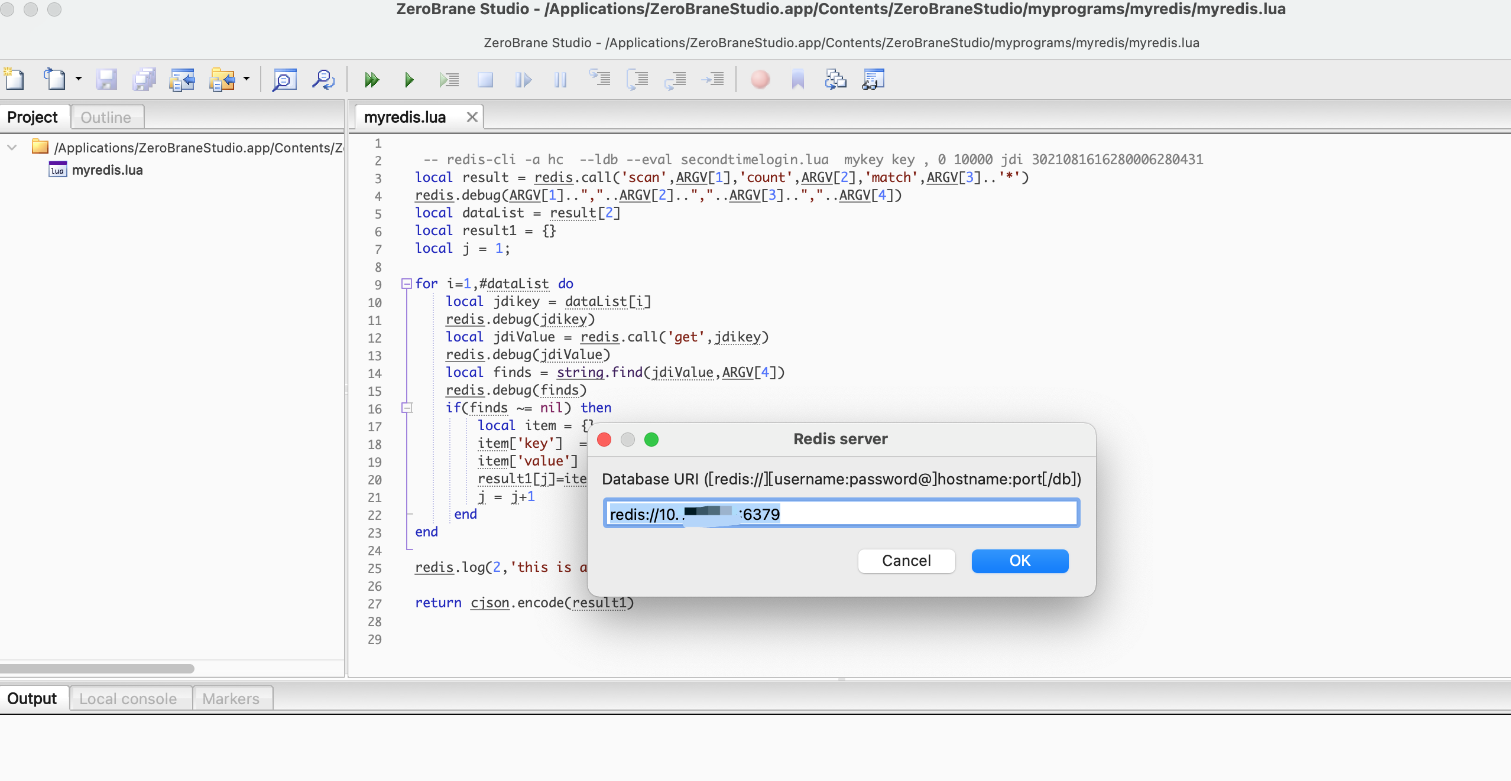Save the current document icon
This screenshot has height=781, width=1511.
coord(106,79)
